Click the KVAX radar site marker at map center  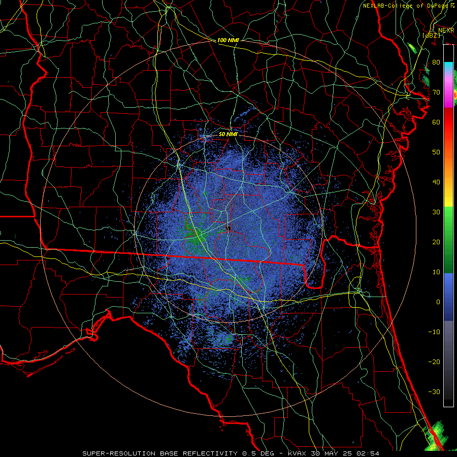pos(229,229)
